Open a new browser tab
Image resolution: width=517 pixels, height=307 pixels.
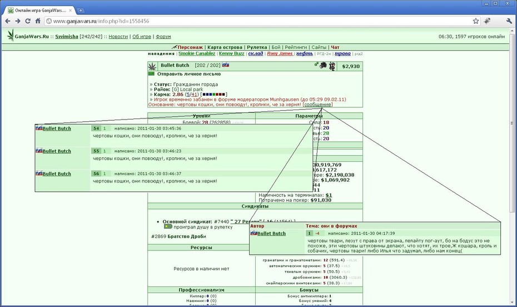pyautogui.click(x=81, y=10)
